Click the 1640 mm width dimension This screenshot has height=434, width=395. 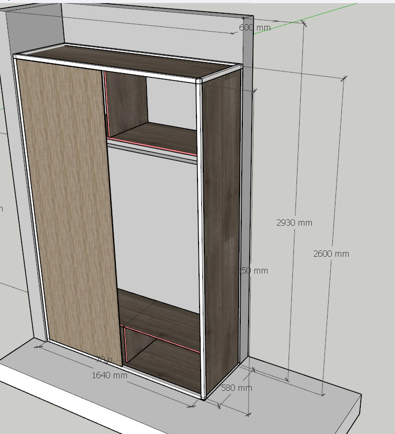(x=110, y=375)
